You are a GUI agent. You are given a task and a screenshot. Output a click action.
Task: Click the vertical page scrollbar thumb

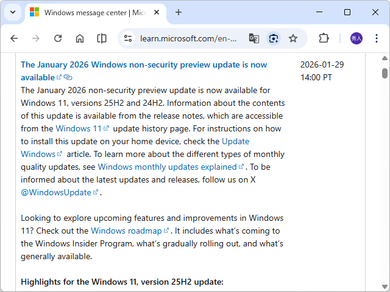tap(385, 73)
